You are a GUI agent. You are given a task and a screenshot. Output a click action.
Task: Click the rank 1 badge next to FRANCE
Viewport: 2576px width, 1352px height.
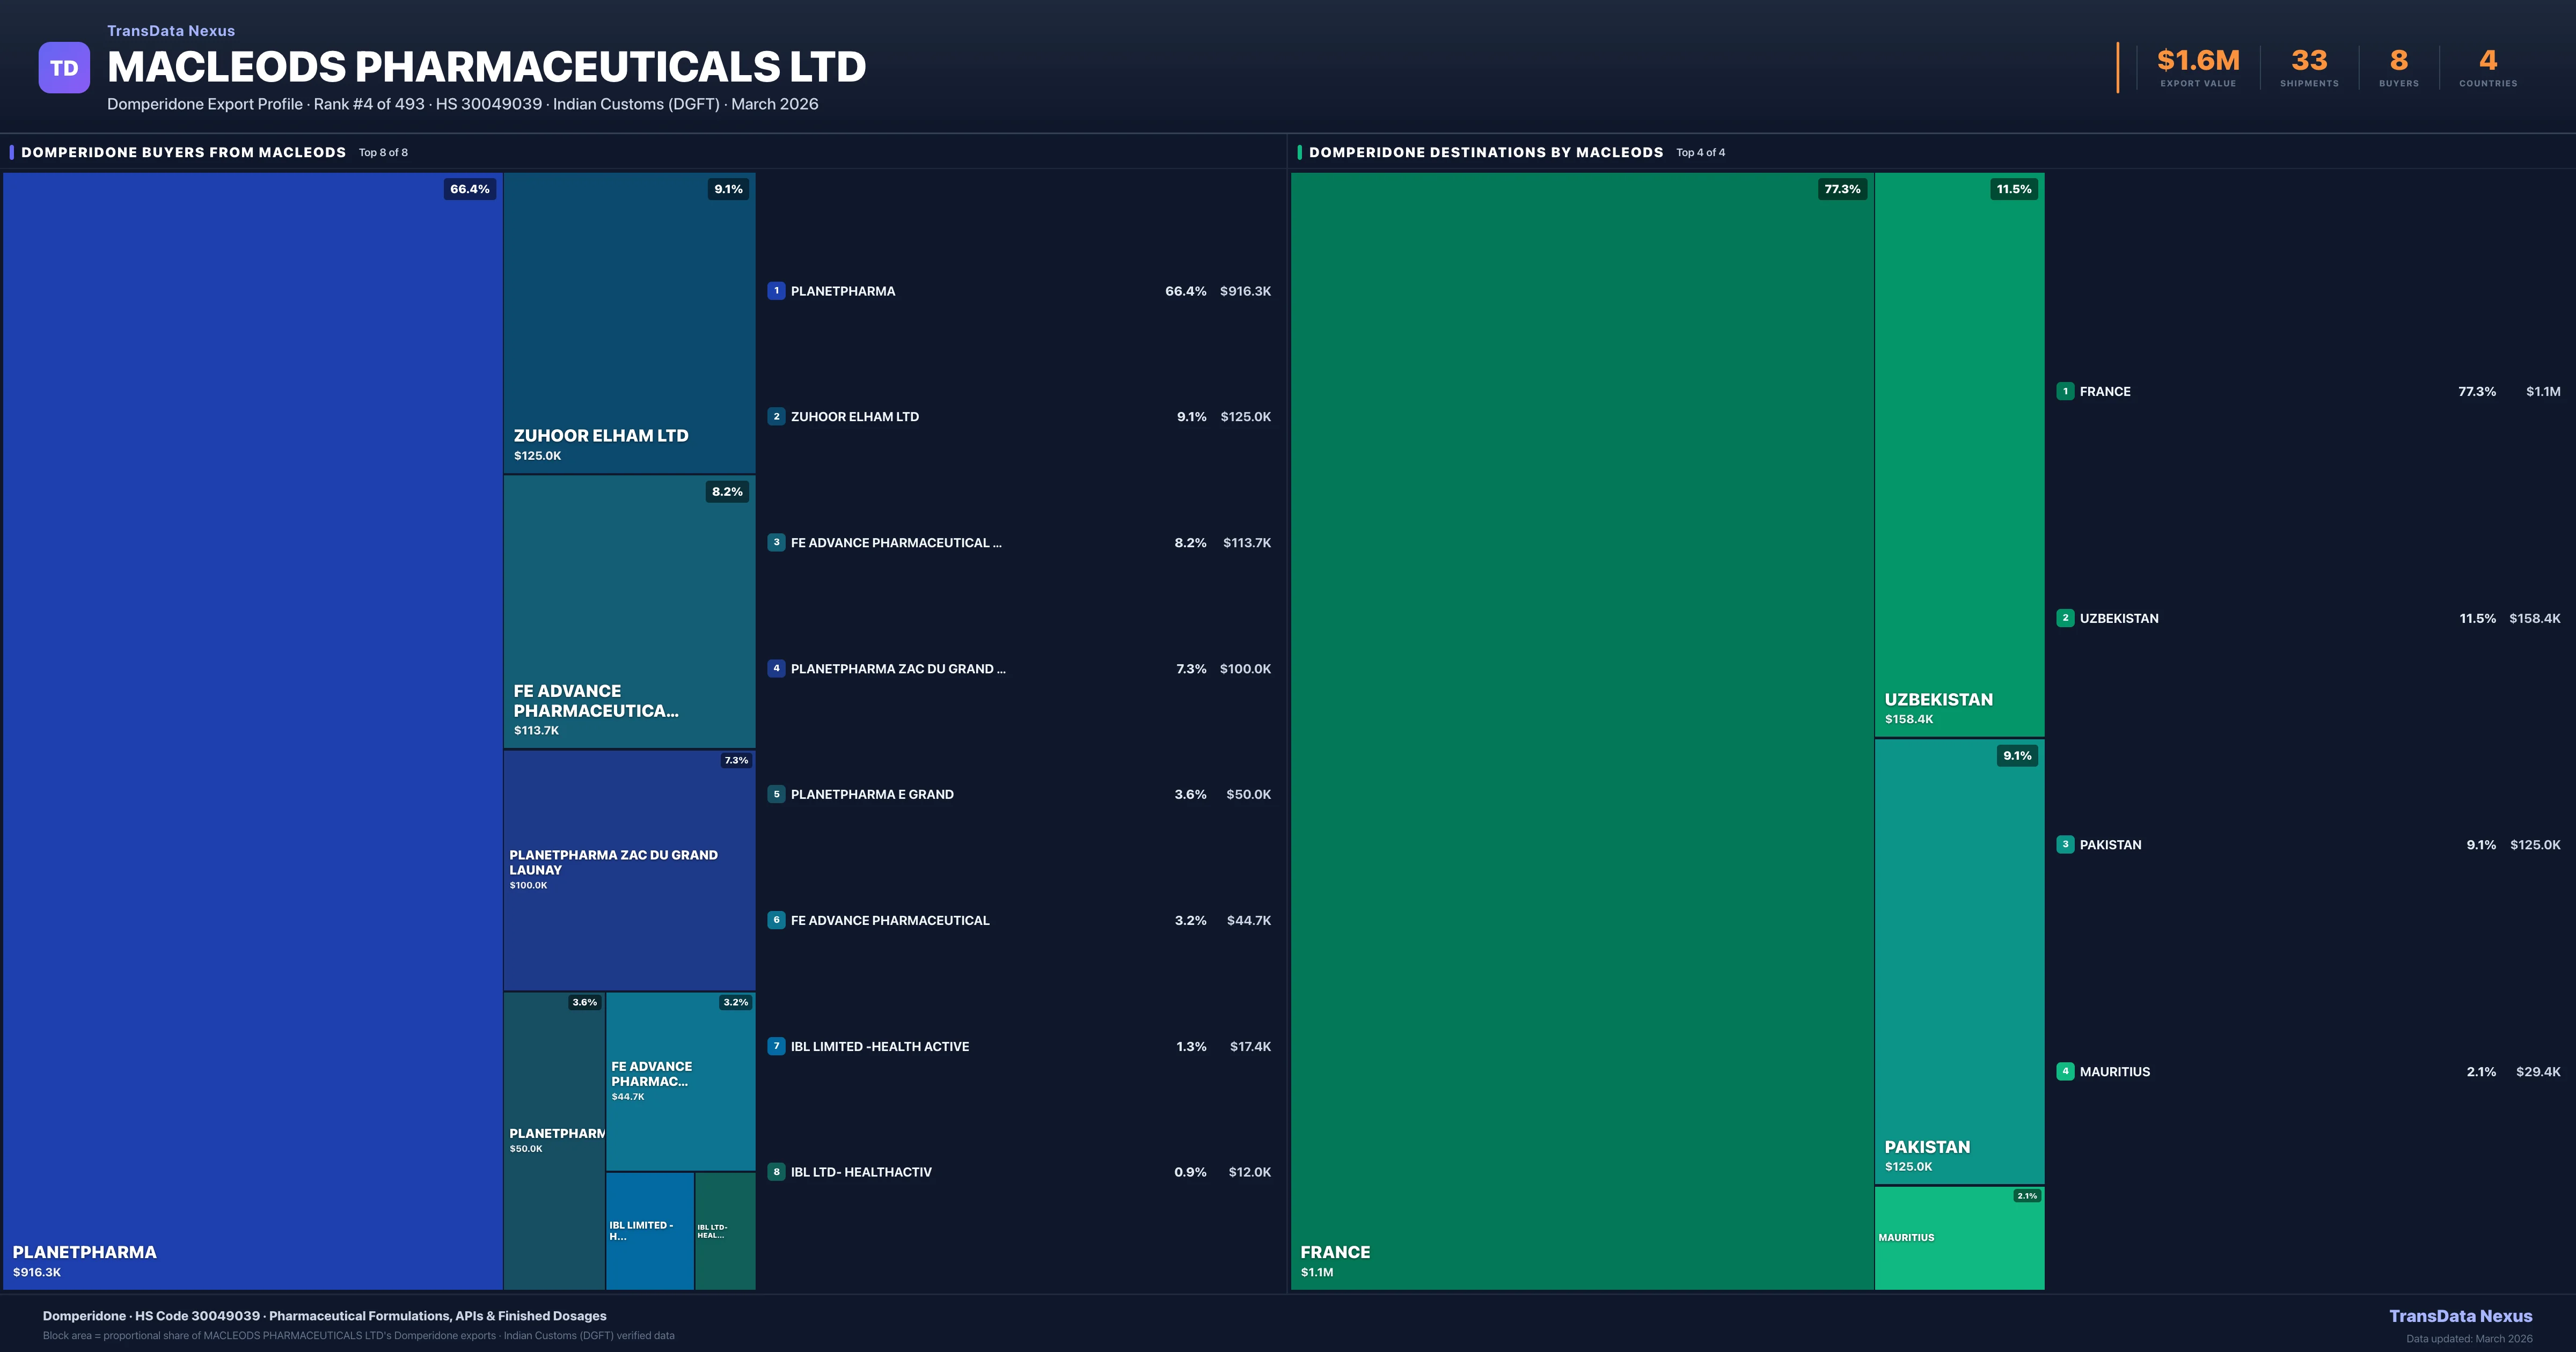coord(2065,391)
